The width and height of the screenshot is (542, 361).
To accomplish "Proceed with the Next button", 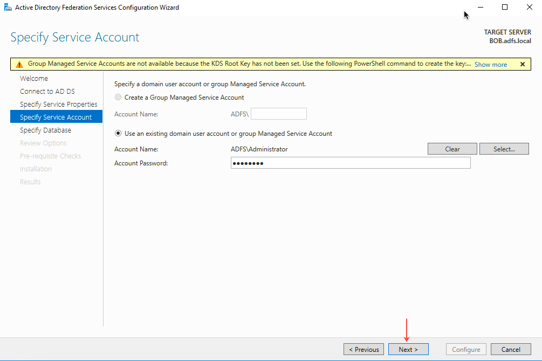I will (408, 349).
